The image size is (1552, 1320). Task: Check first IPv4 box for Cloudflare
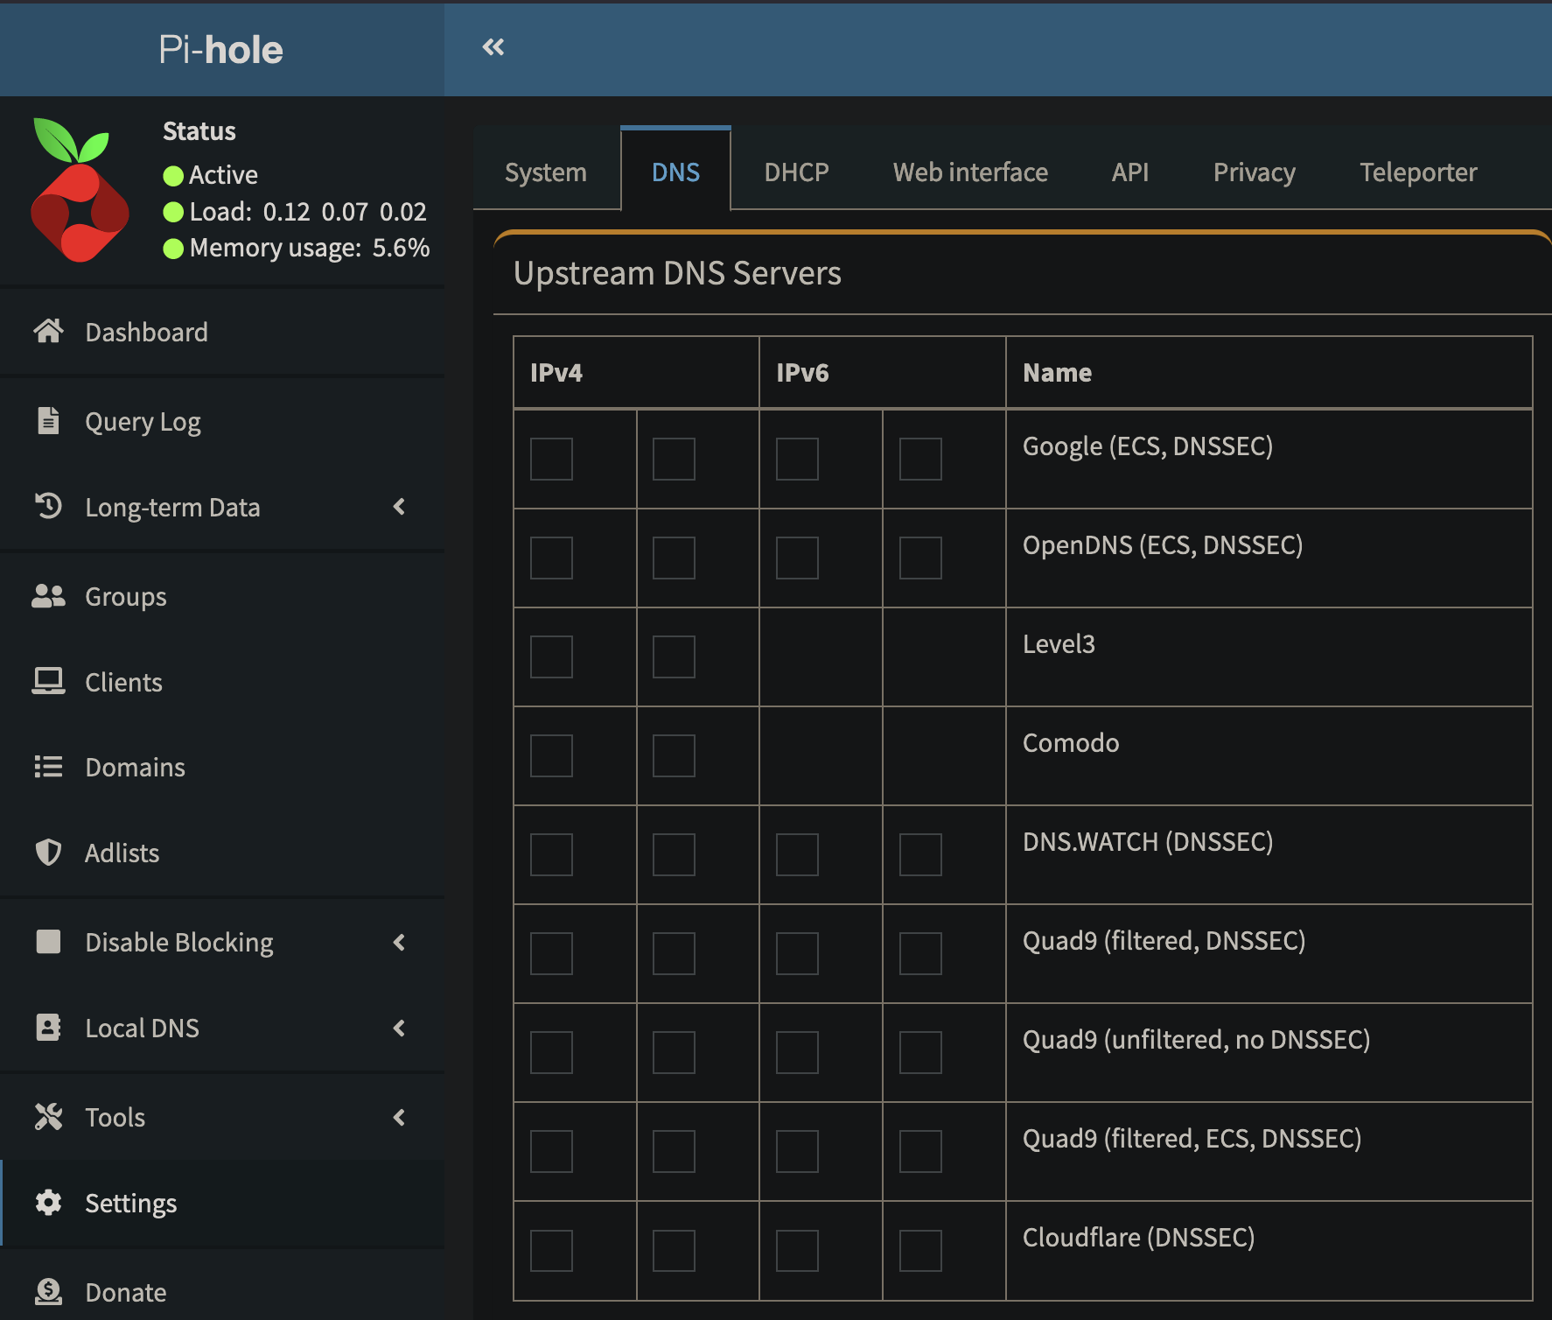[551, 1250]
